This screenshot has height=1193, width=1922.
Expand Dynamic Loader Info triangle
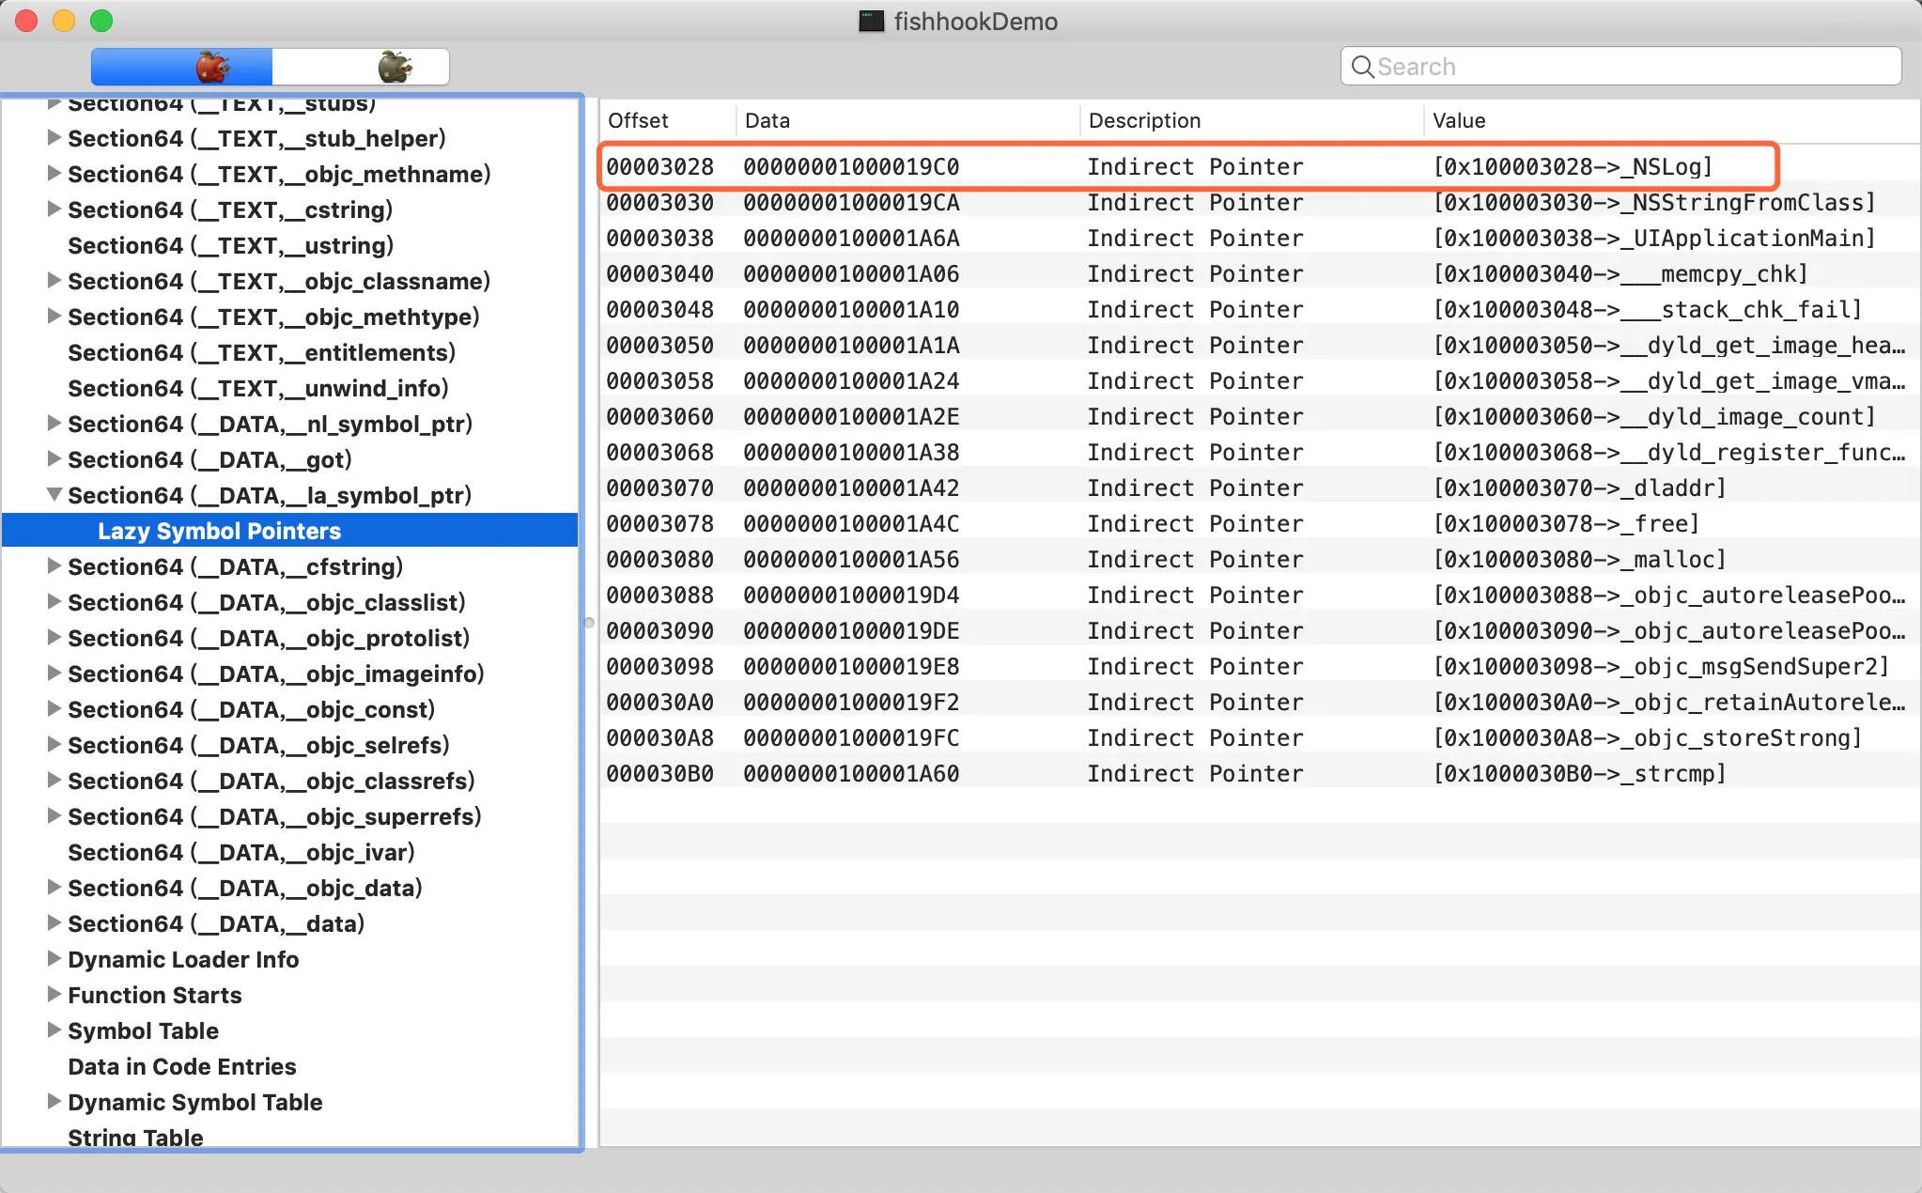(x=54, y=958)
